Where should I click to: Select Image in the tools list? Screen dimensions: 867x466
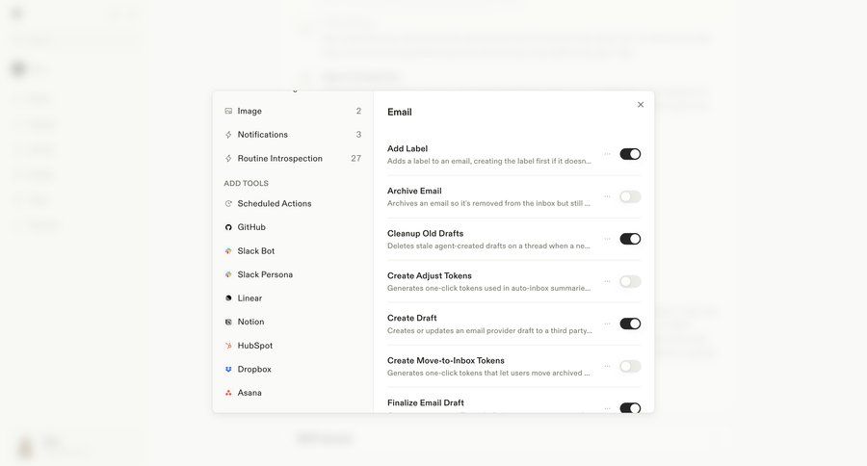click(293, 111)
